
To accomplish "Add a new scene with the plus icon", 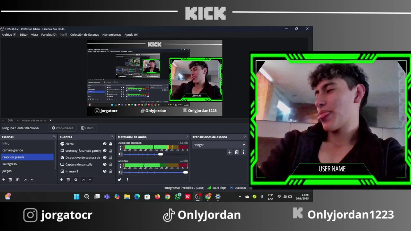I will click(4, 180).
